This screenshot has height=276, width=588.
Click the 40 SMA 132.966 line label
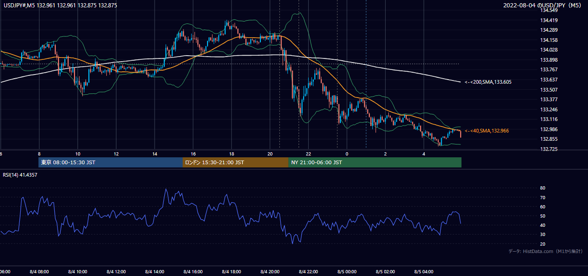(x=487, y=131)
